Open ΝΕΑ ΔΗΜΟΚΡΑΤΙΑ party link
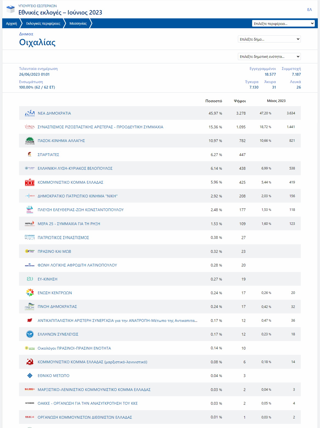The width and height of the screenshot is (320, 428). click(x=54, y=113)
